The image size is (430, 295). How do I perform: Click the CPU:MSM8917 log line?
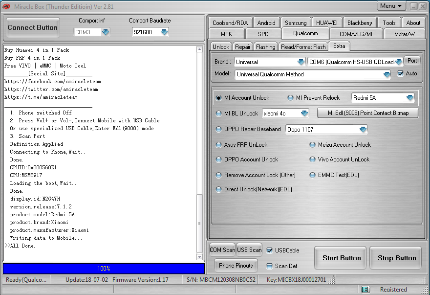(26, 175)
